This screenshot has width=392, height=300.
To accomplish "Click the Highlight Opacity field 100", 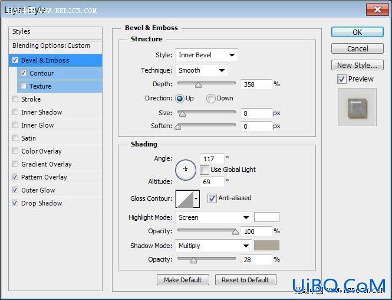I will (x=256, y=231).
